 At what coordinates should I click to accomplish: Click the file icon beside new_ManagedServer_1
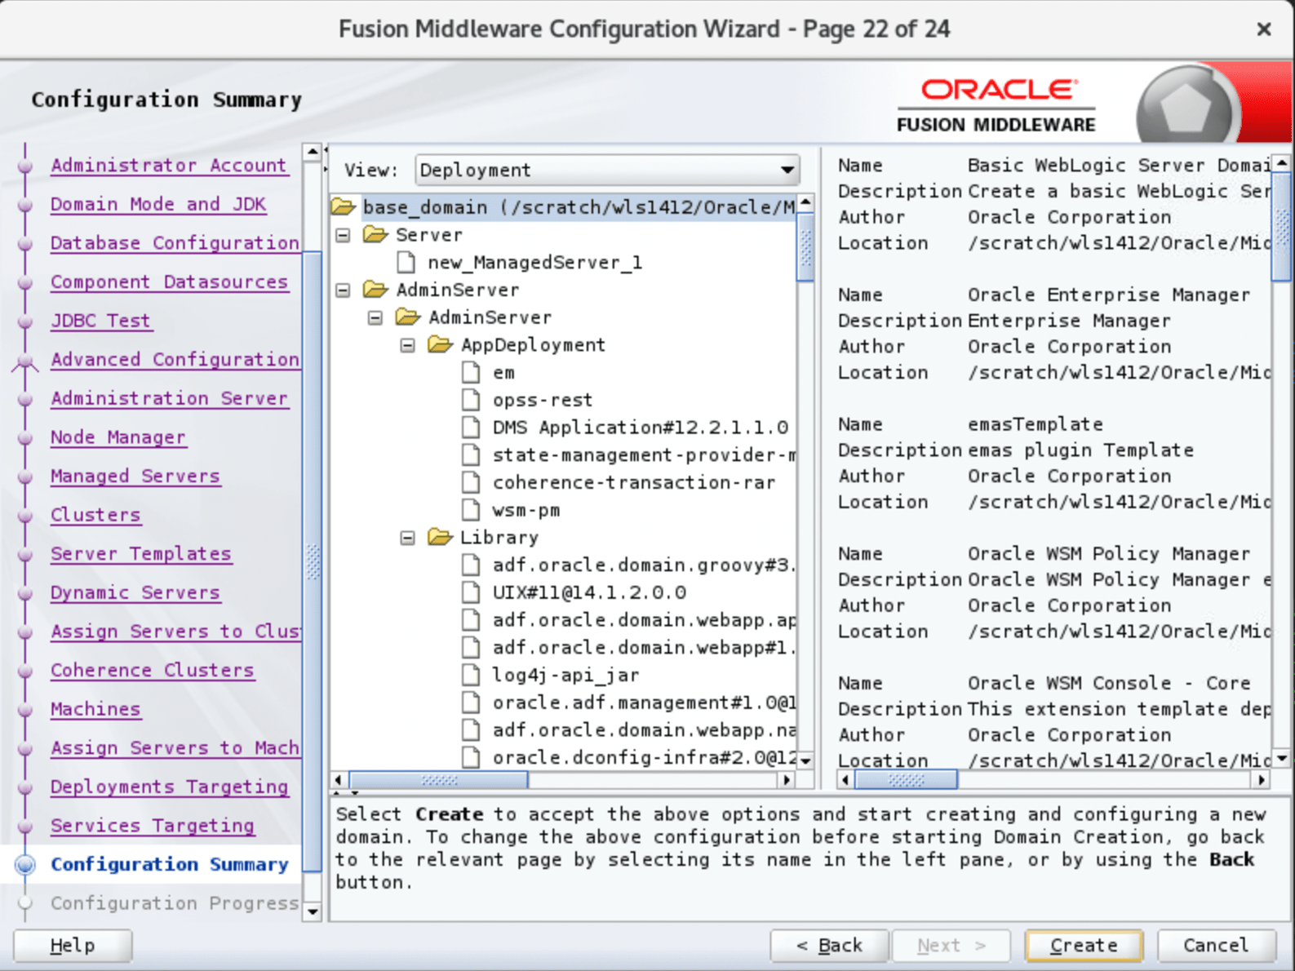[x=406, y=263]
